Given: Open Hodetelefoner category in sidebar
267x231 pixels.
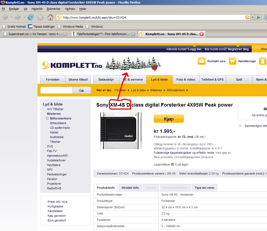Looking at the screenshot, I should point(56,160).
